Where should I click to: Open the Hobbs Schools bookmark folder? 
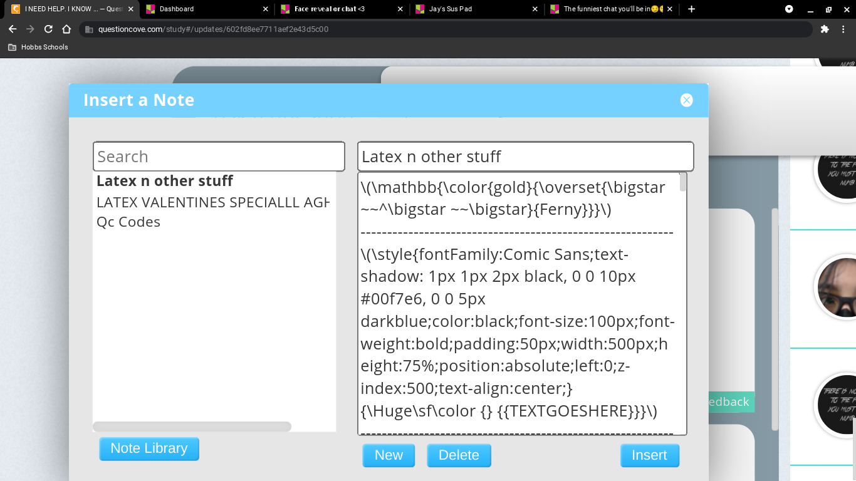tap(38, 47)
